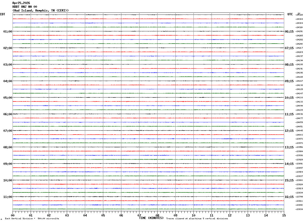Click the 06:00 CDT time label
Image resolution: width=304 pixels, height=222 pixels.
tap(8, 114)
